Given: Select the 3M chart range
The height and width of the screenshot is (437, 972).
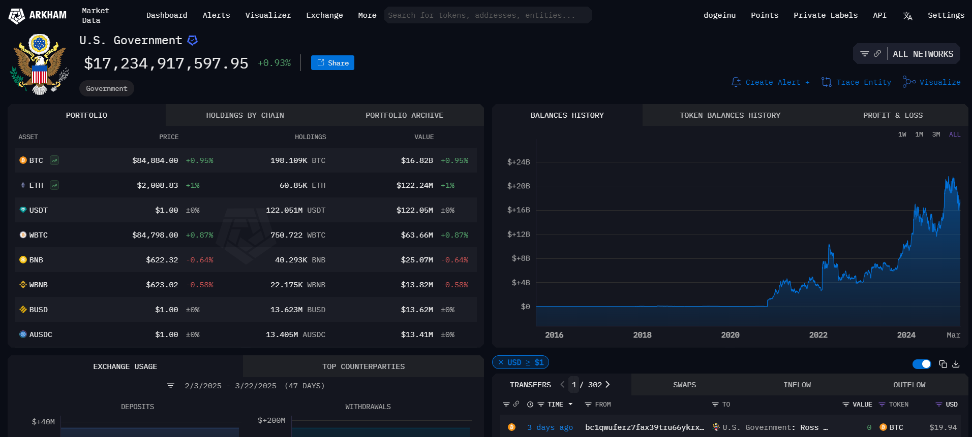Looking at the screenshot, I should point(936,135).
